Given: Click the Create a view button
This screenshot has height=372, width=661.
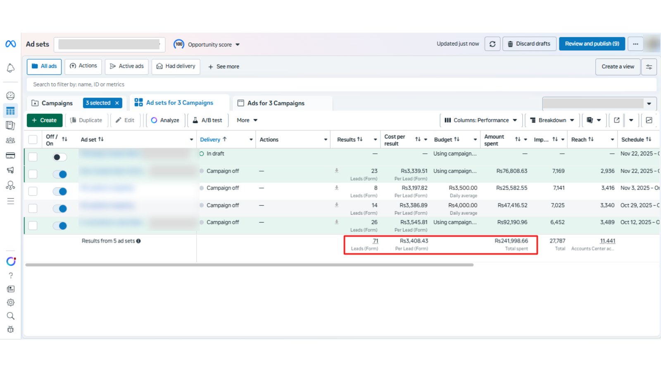Looking at the screenshot, I should tap(618, 67).
